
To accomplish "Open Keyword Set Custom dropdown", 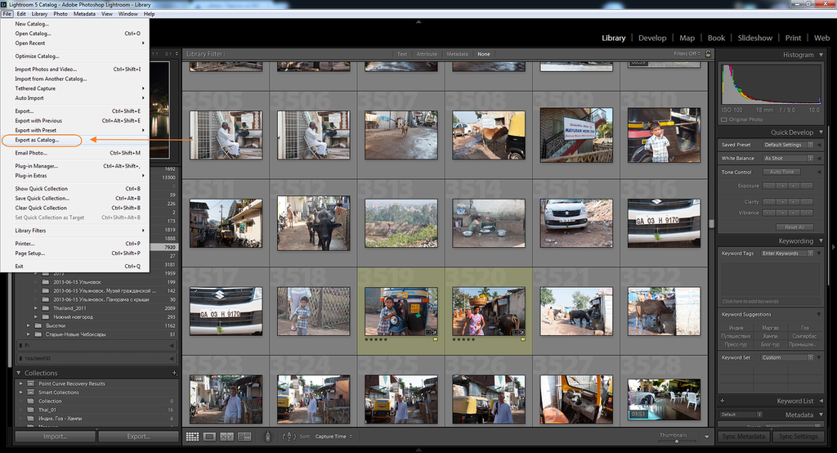I will [787, 357].
